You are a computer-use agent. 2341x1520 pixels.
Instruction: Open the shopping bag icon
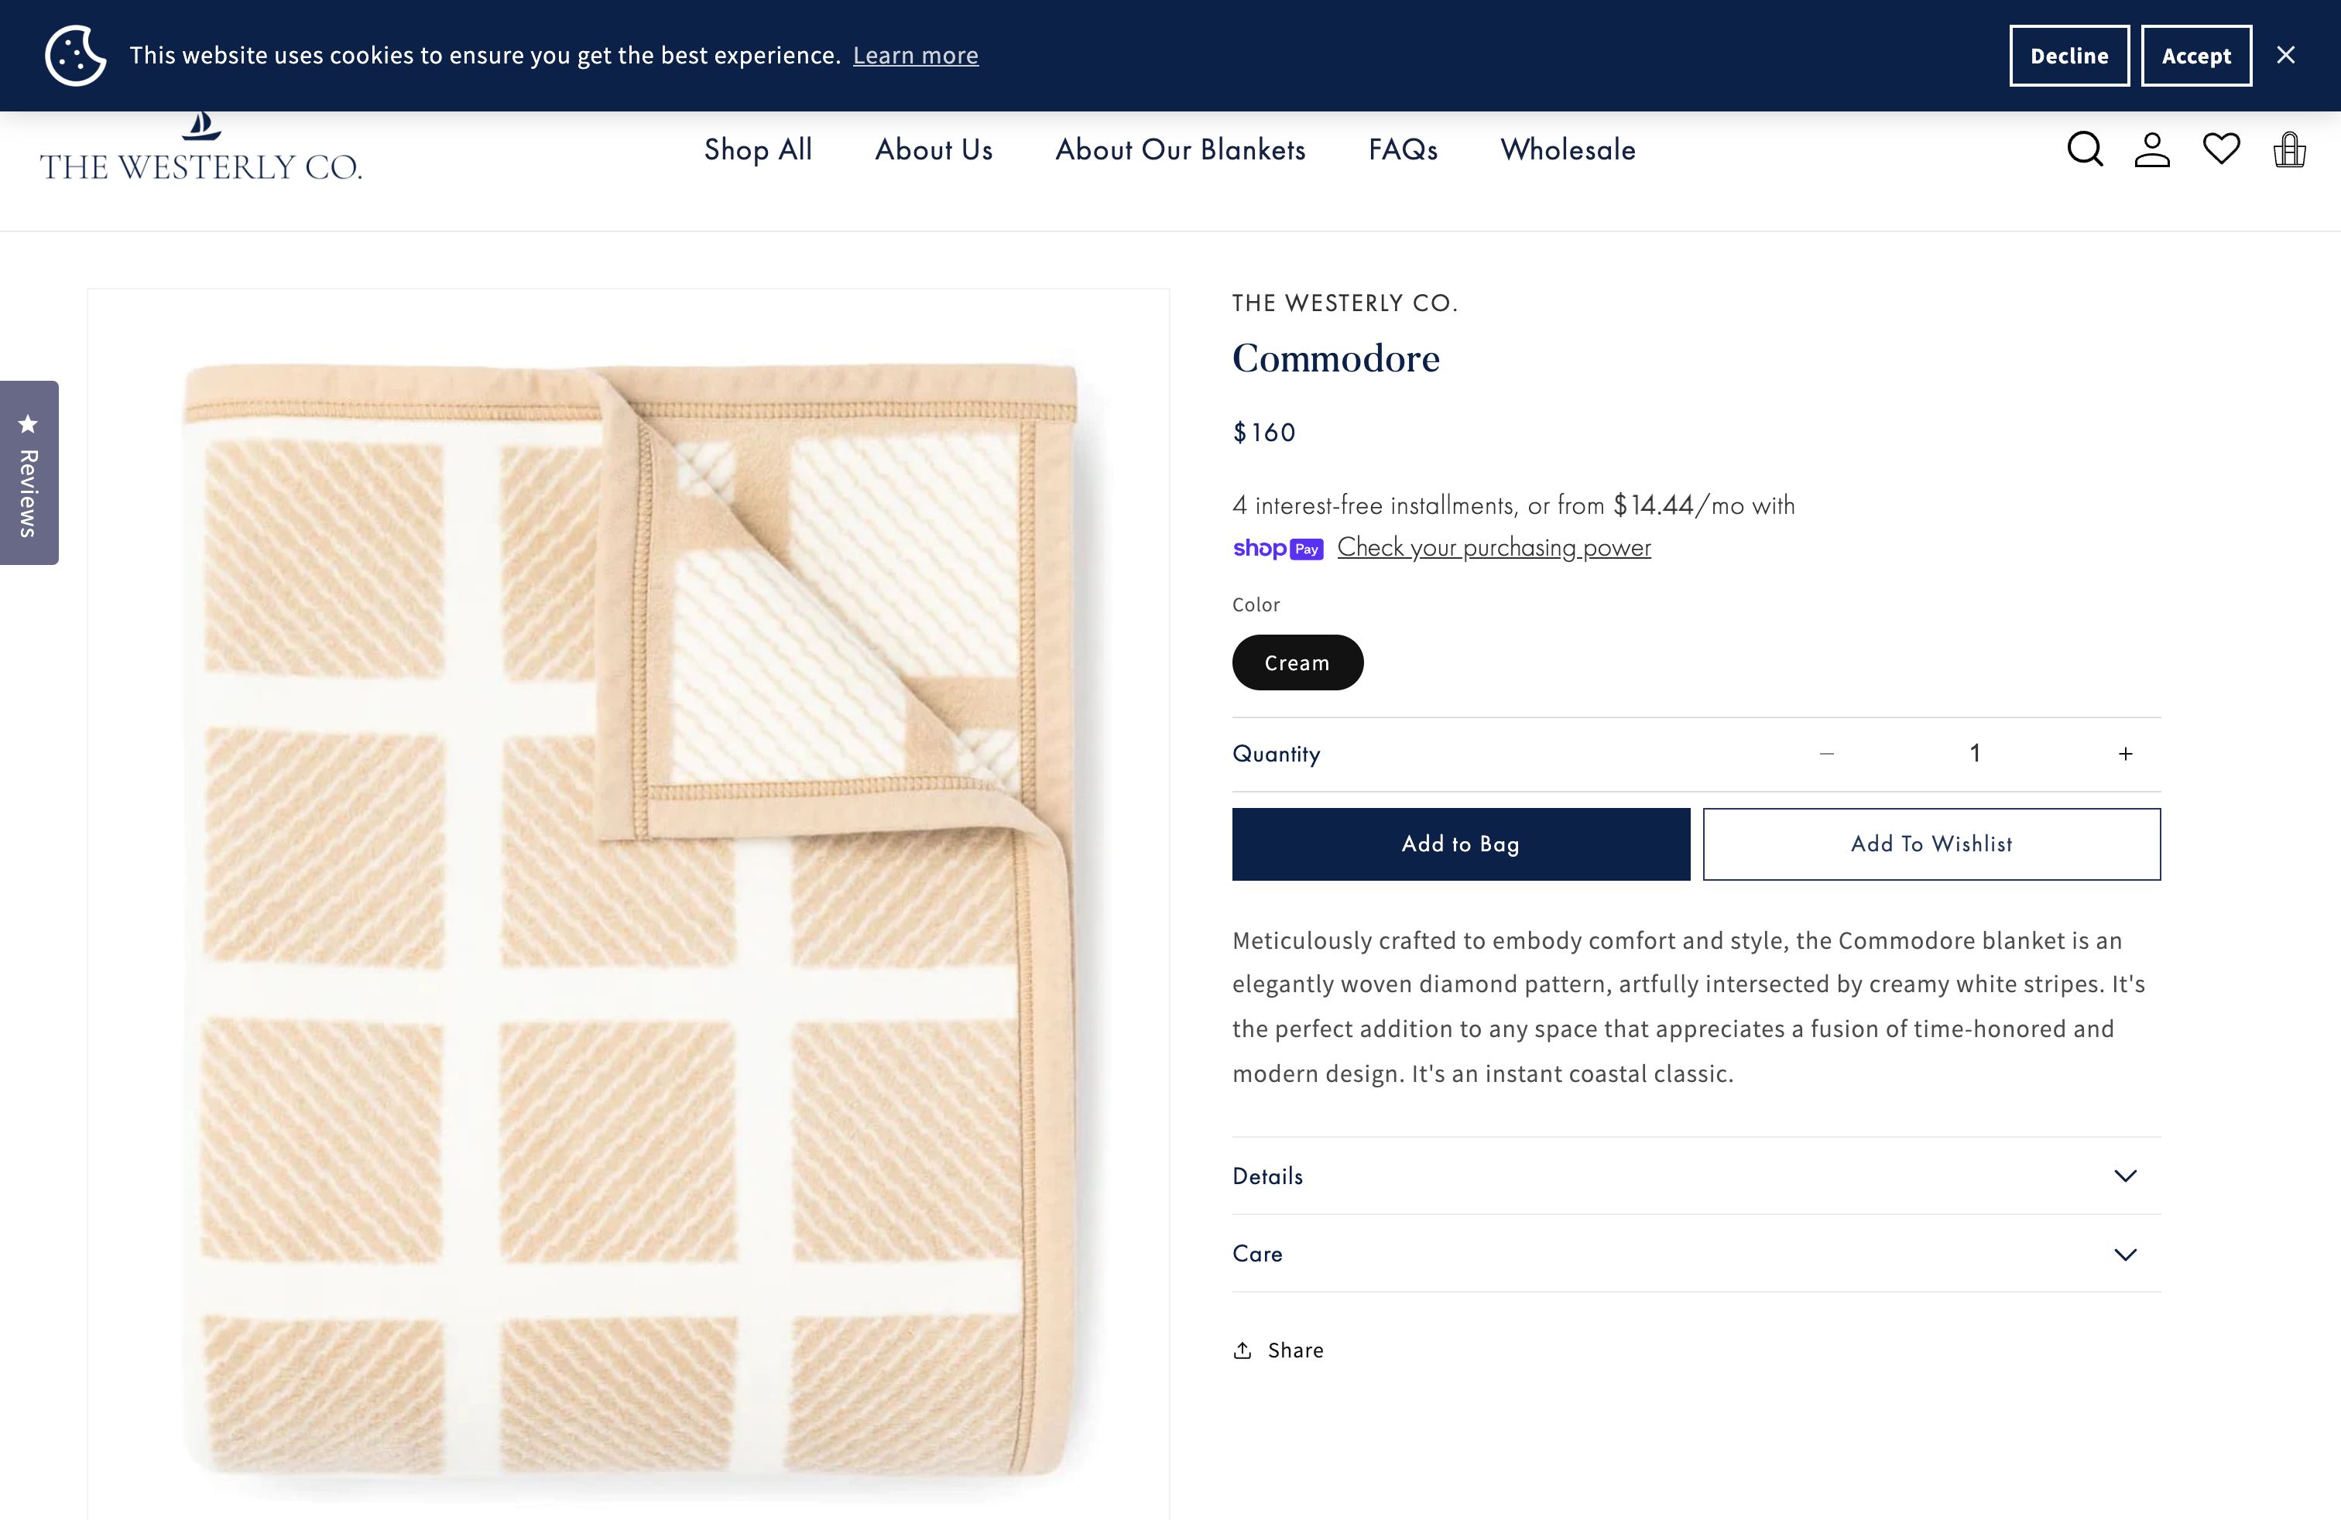(2289, 150)
